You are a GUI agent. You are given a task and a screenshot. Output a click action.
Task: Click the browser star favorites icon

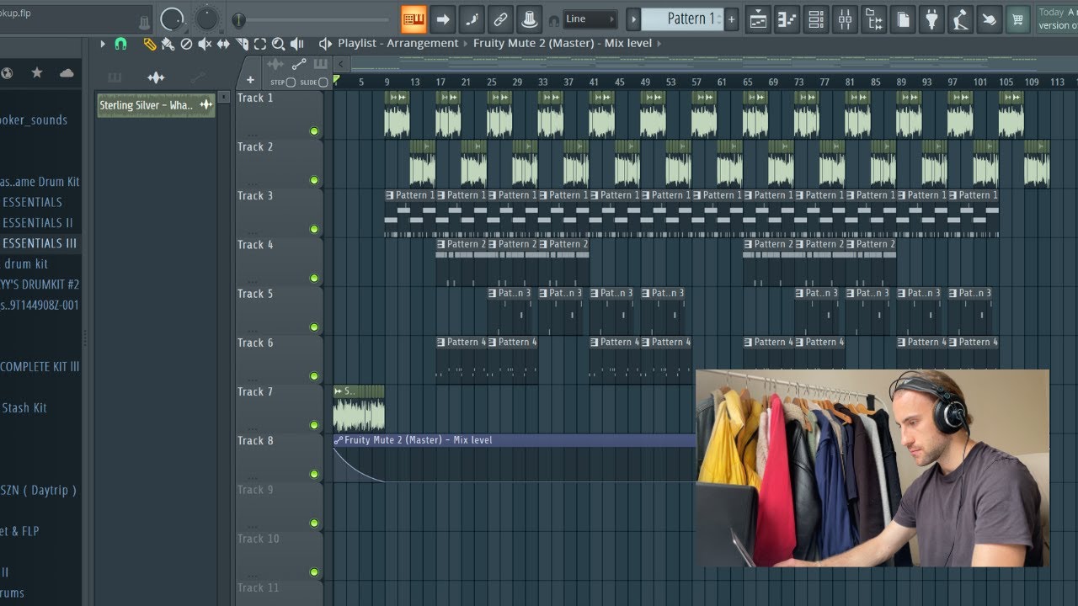[x=36, y=73]
